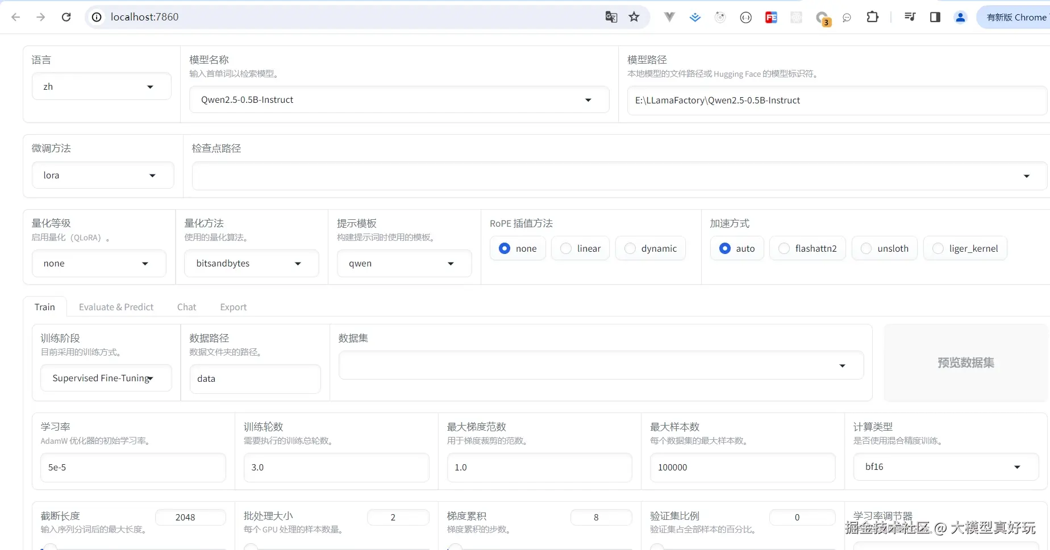Open the media controls playlist icon
This screenshot has width=1050, height=550.
910,17
